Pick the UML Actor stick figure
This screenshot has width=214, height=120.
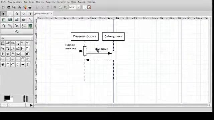[x=3, y=54]
